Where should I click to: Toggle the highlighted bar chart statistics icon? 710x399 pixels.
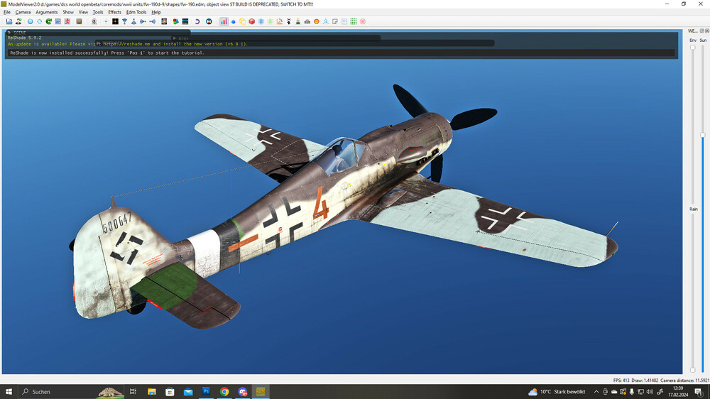224,21
